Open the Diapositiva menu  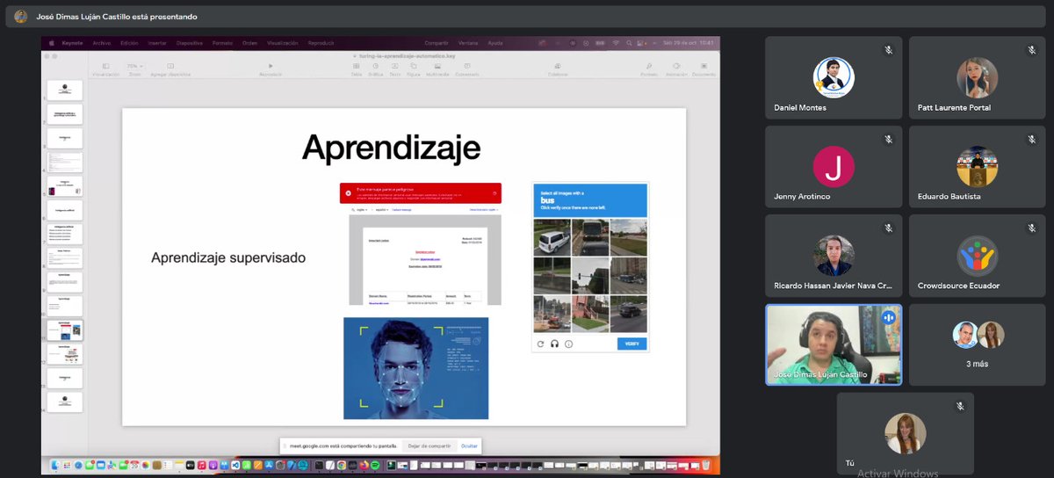coord(190,42)
